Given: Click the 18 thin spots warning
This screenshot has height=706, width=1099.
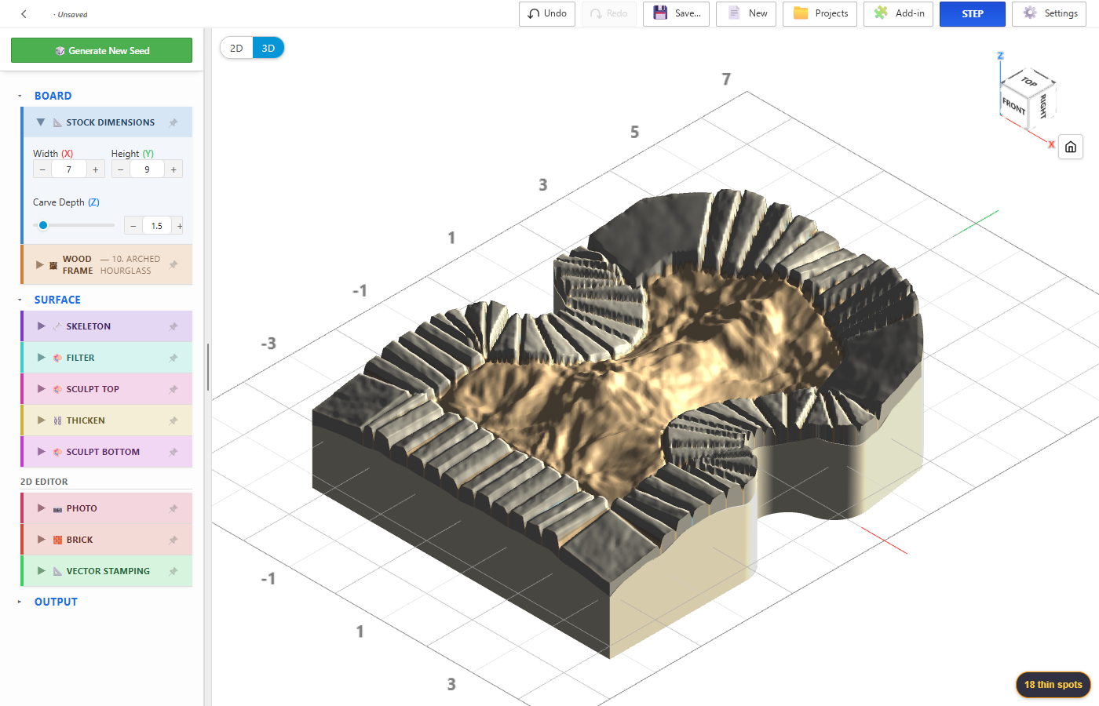Looking at the screenshot, I should pyautogui.click(x=1053, y=685).
